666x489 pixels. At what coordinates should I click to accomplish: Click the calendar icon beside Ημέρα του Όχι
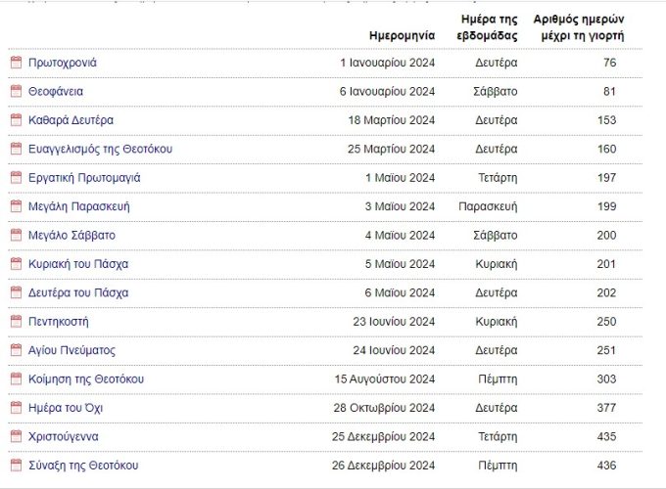click(16, 408)
